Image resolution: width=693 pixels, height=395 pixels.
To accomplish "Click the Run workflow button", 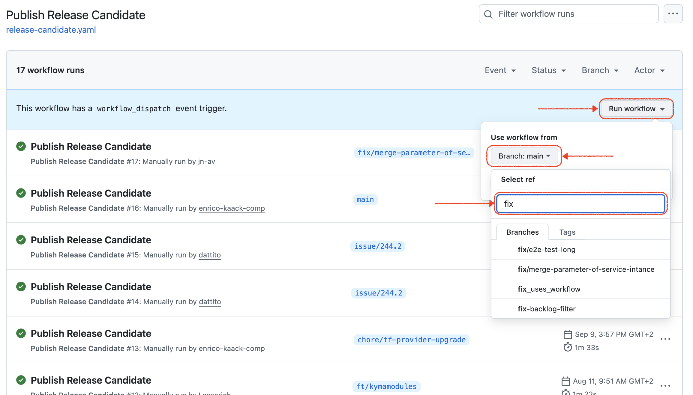I will pyautogui.click(x=636, y=109).
